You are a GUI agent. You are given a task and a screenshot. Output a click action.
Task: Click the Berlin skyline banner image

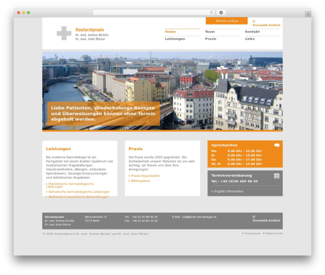tap(162, 91)
